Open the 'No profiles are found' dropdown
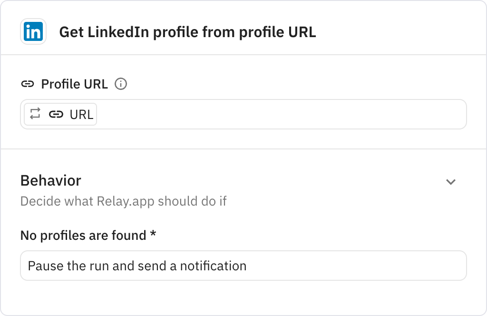Screen dimensions: 487x316 click(x=243, y=266)
